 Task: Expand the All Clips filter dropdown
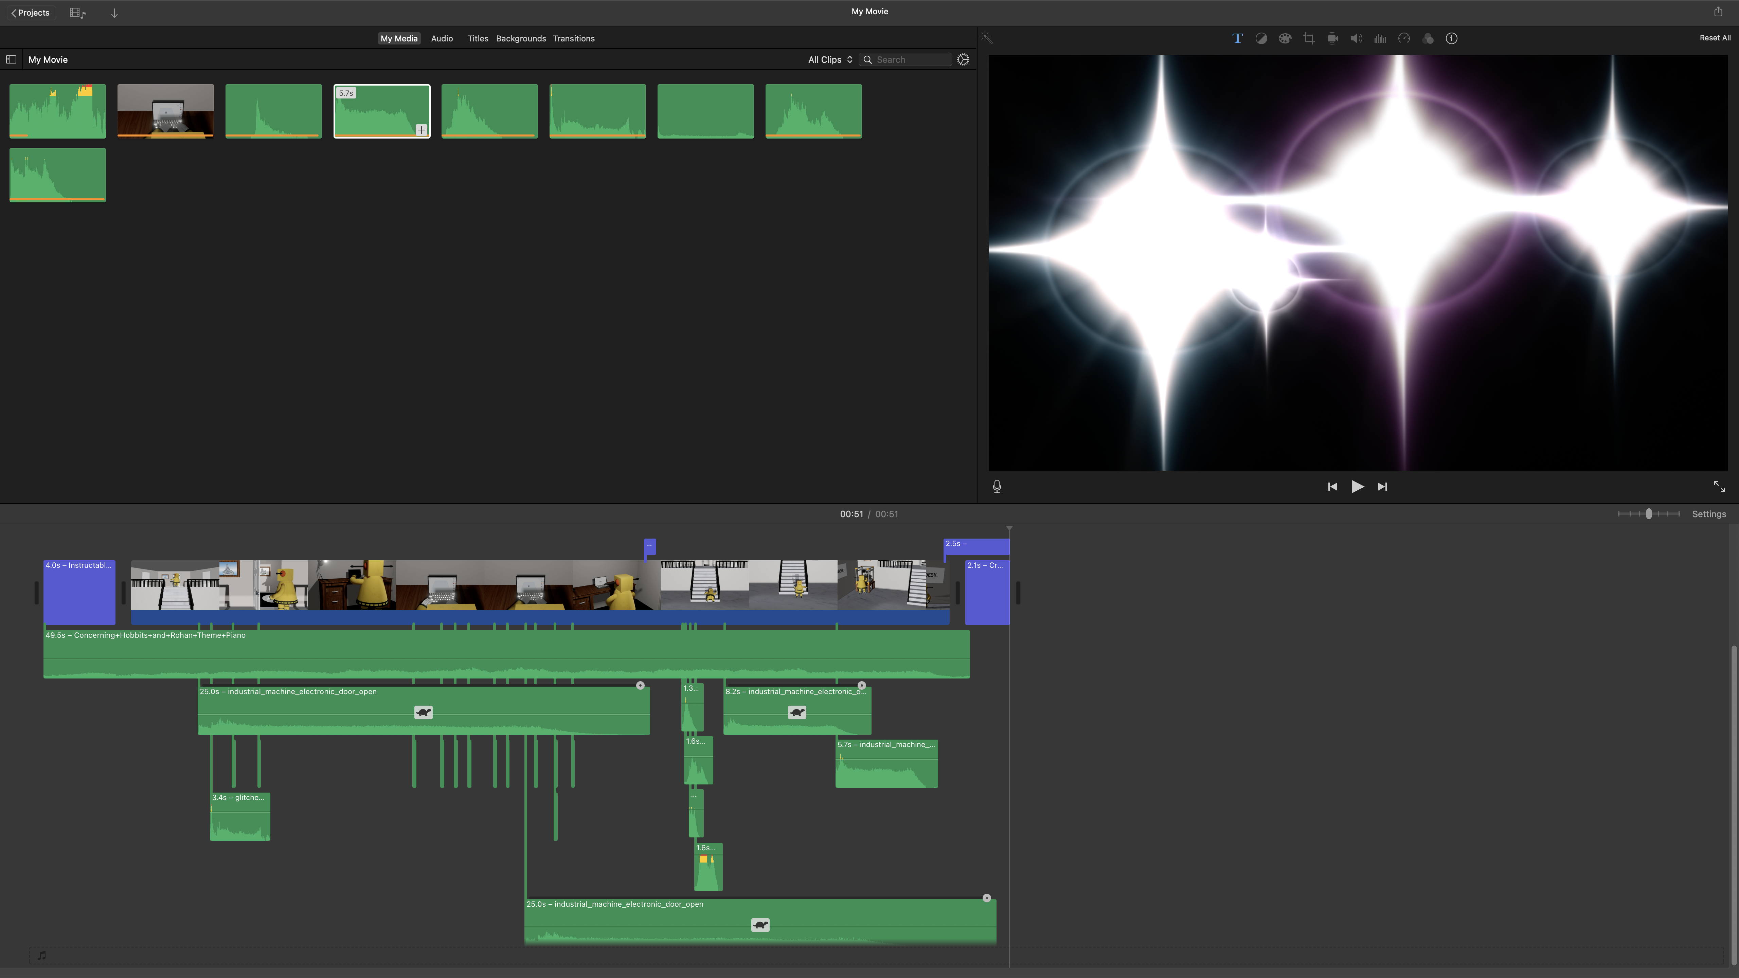pos(830,59)
